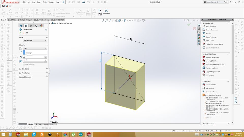Expand the Part1 tree node
The width and height of the screenshot is (244, 137).
coord(50,23)
